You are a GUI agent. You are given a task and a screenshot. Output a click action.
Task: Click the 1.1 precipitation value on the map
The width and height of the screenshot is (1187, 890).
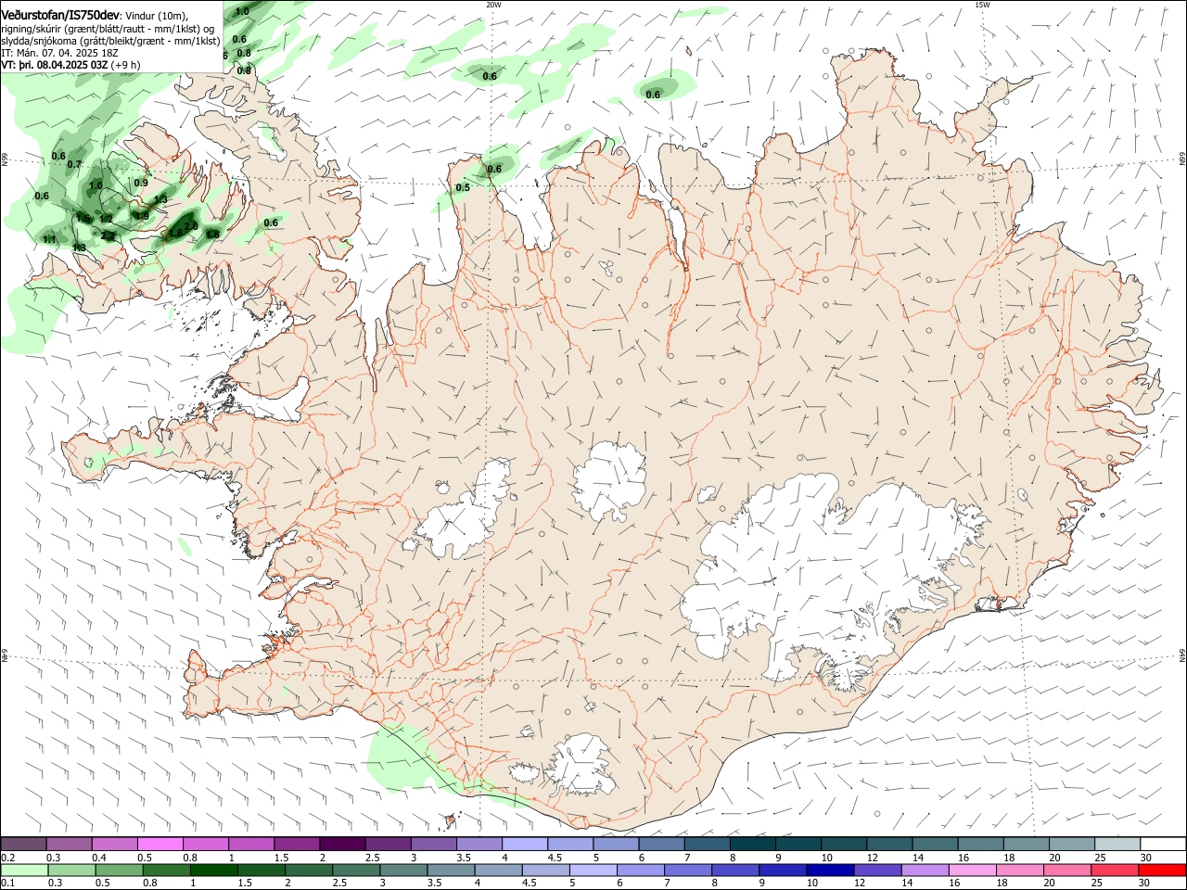[50, 239]
